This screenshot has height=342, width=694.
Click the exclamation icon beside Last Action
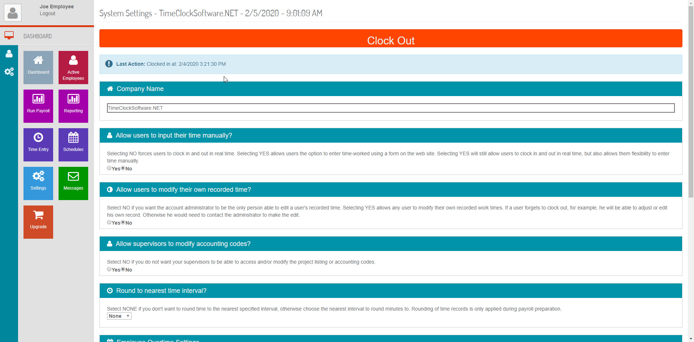109,64
